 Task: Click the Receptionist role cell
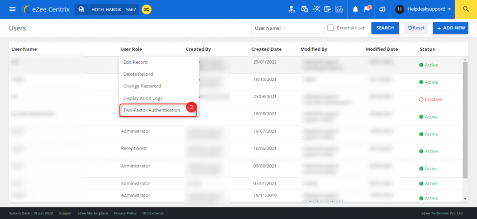(134, 148)
